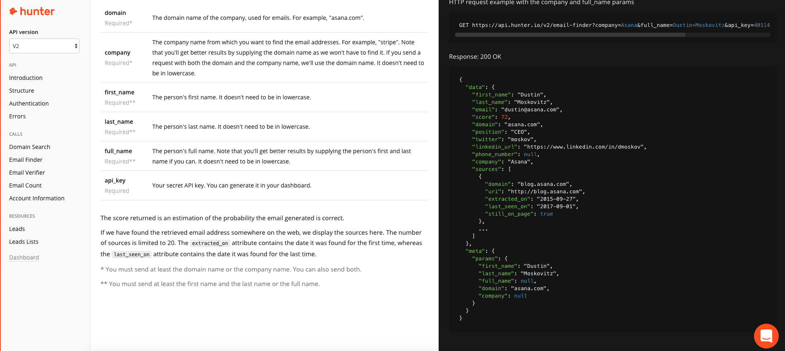Click the 'company' parameter name
This screenshot has height=351, width=785.
(x=118, y=53)
